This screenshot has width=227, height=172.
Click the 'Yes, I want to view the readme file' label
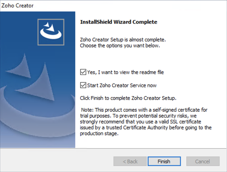click(125, 72)
